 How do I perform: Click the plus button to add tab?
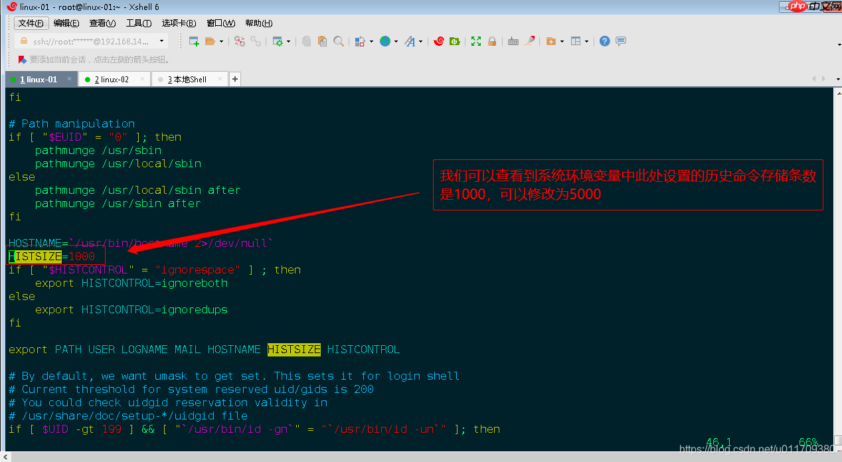(x=234, y=80)
